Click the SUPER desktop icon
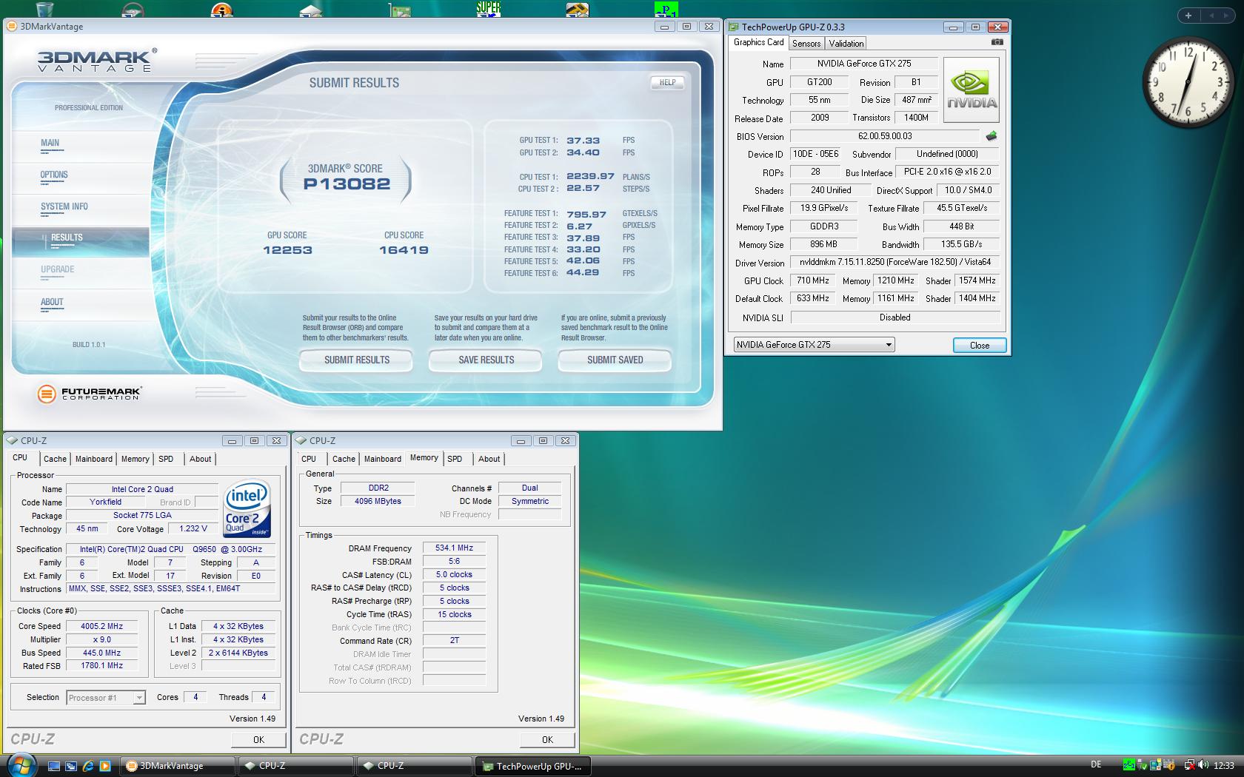This screenshot has width=1244, height=777. (x=488, y=8)
